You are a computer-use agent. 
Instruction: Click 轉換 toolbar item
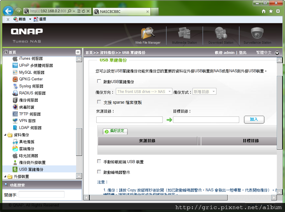click(x=20, y=19)
